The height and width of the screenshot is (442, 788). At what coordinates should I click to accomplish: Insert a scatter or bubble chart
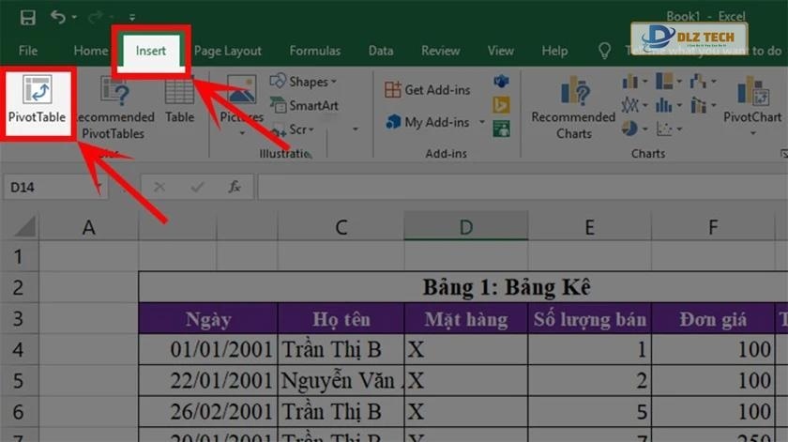669,129
